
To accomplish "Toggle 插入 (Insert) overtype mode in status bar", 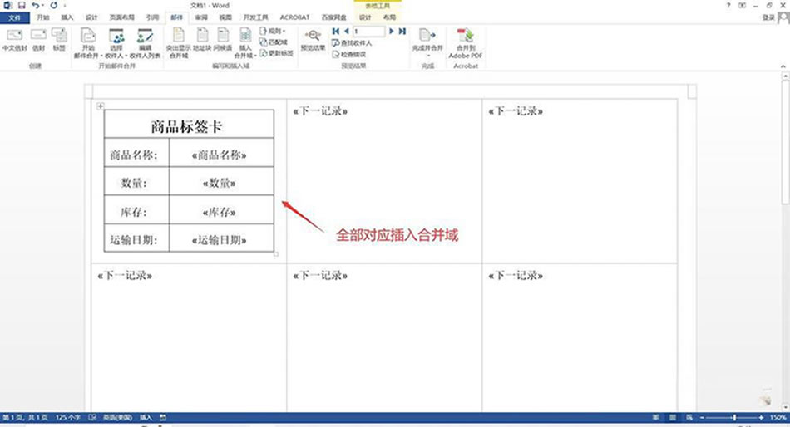I will pos(146,417).
